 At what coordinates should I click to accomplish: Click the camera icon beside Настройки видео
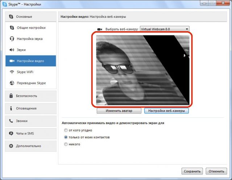pyautogui.click(x=12, y=61)
